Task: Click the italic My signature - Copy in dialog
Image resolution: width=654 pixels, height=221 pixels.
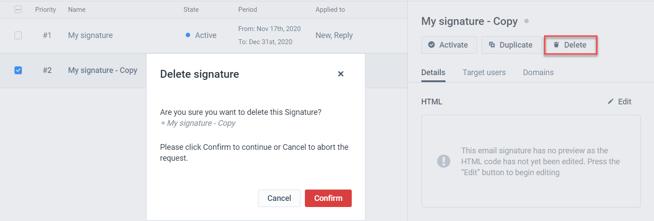Action: pos(201,123)
